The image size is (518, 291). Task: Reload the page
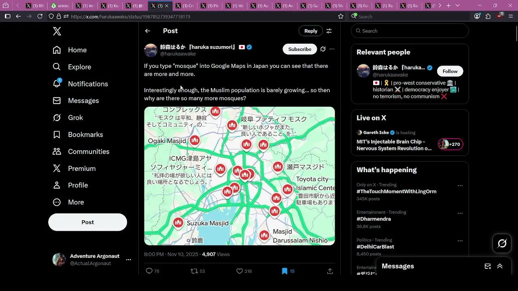pyautogui.click(x=40, y=16)
